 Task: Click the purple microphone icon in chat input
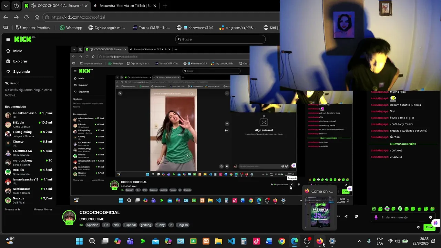tap(376, 217)
